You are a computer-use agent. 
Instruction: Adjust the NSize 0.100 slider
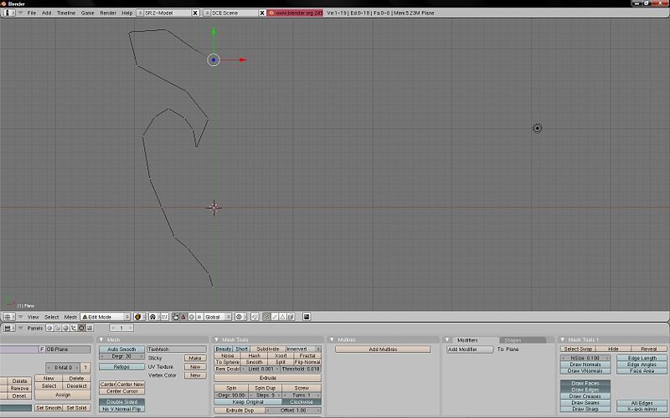584,358
